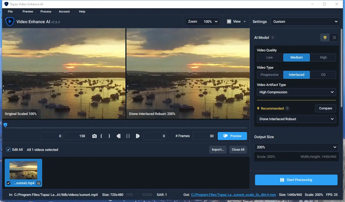Click the lightbulb recommended-model icon
The width and height of the screenshot is (345, 202).
coord(325,38)
